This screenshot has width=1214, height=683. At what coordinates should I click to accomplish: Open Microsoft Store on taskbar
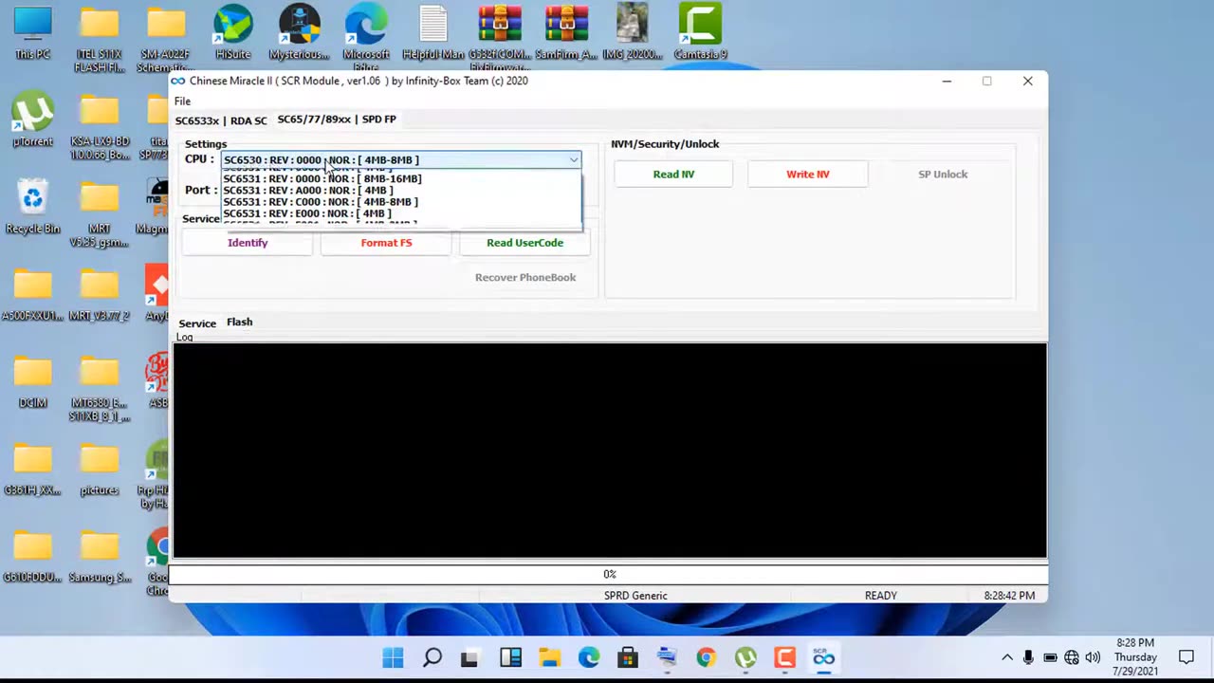[627, 657]
